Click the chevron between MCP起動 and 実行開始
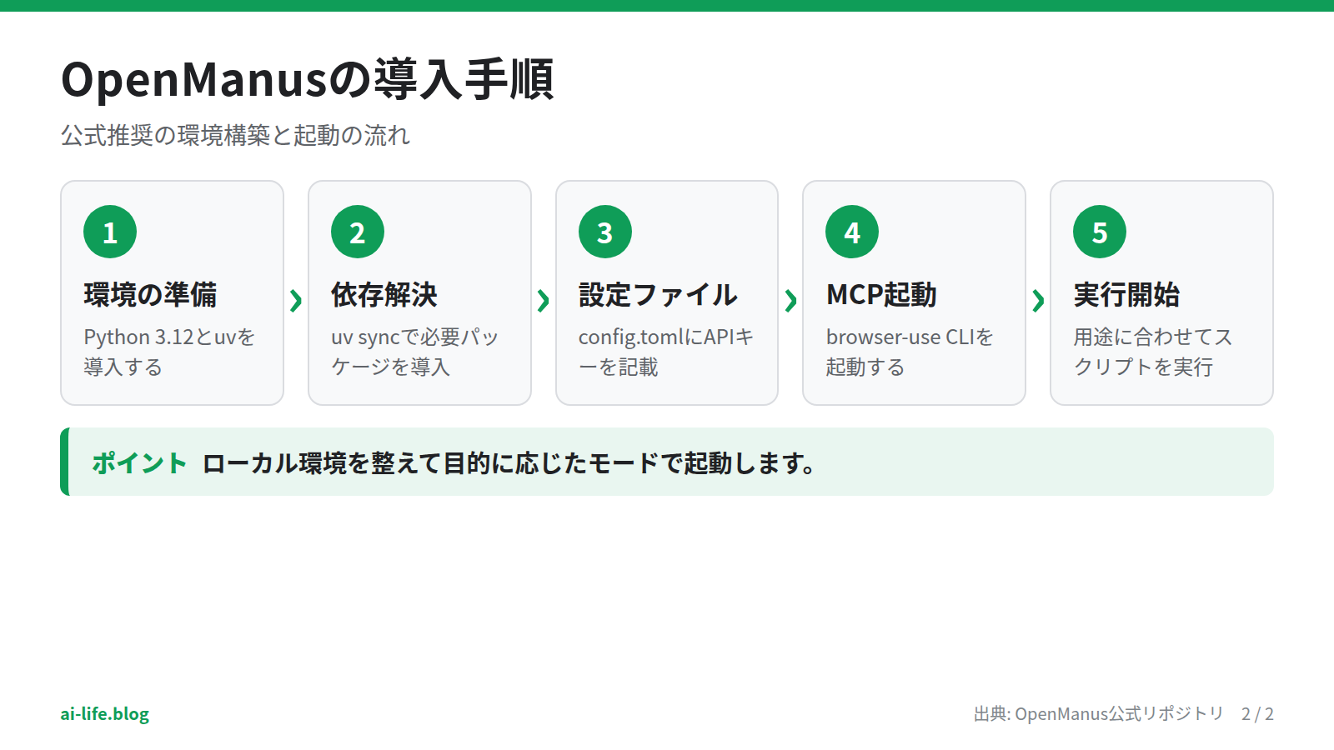Image resolution: width=1334 pixels, height=750 pixels. tap(1038, 300)
